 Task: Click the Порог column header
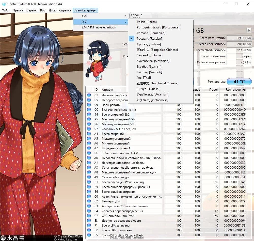click(x=214, y=90)
